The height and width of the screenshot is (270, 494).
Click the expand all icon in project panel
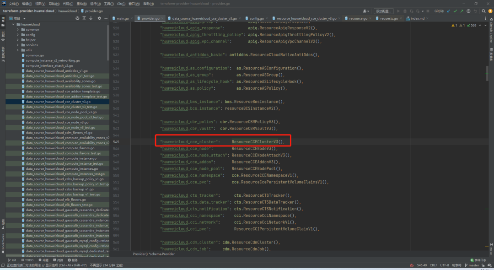[84, 18]
